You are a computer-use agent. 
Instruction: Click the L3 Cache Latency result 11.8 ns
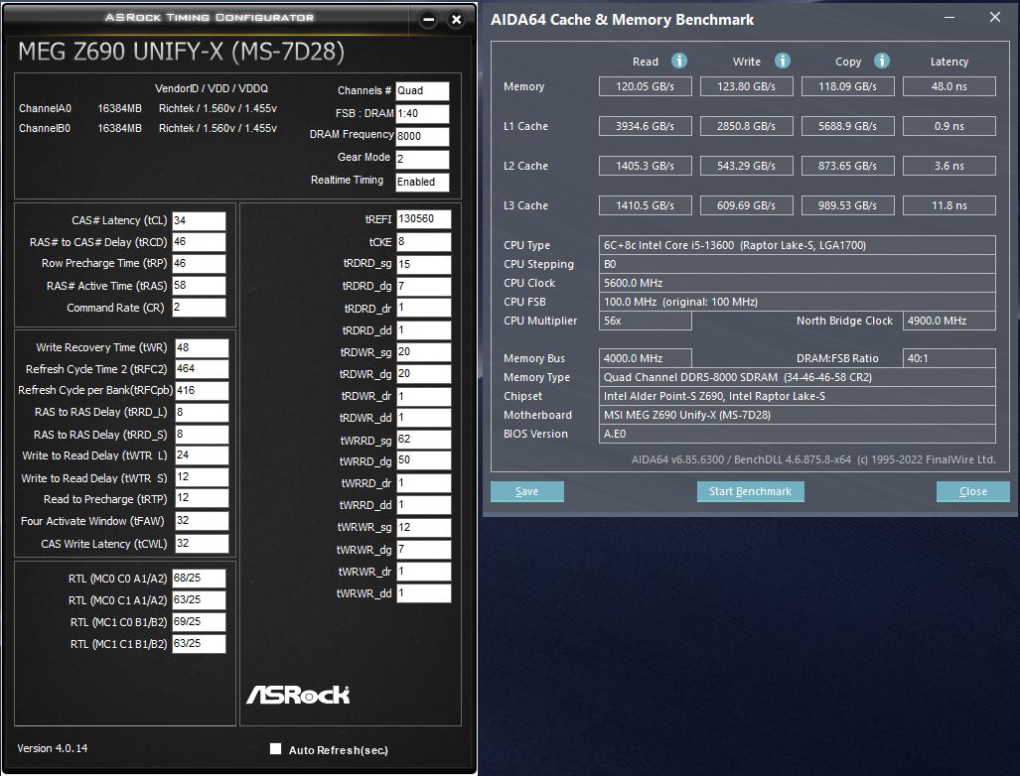tap(949, 205)
